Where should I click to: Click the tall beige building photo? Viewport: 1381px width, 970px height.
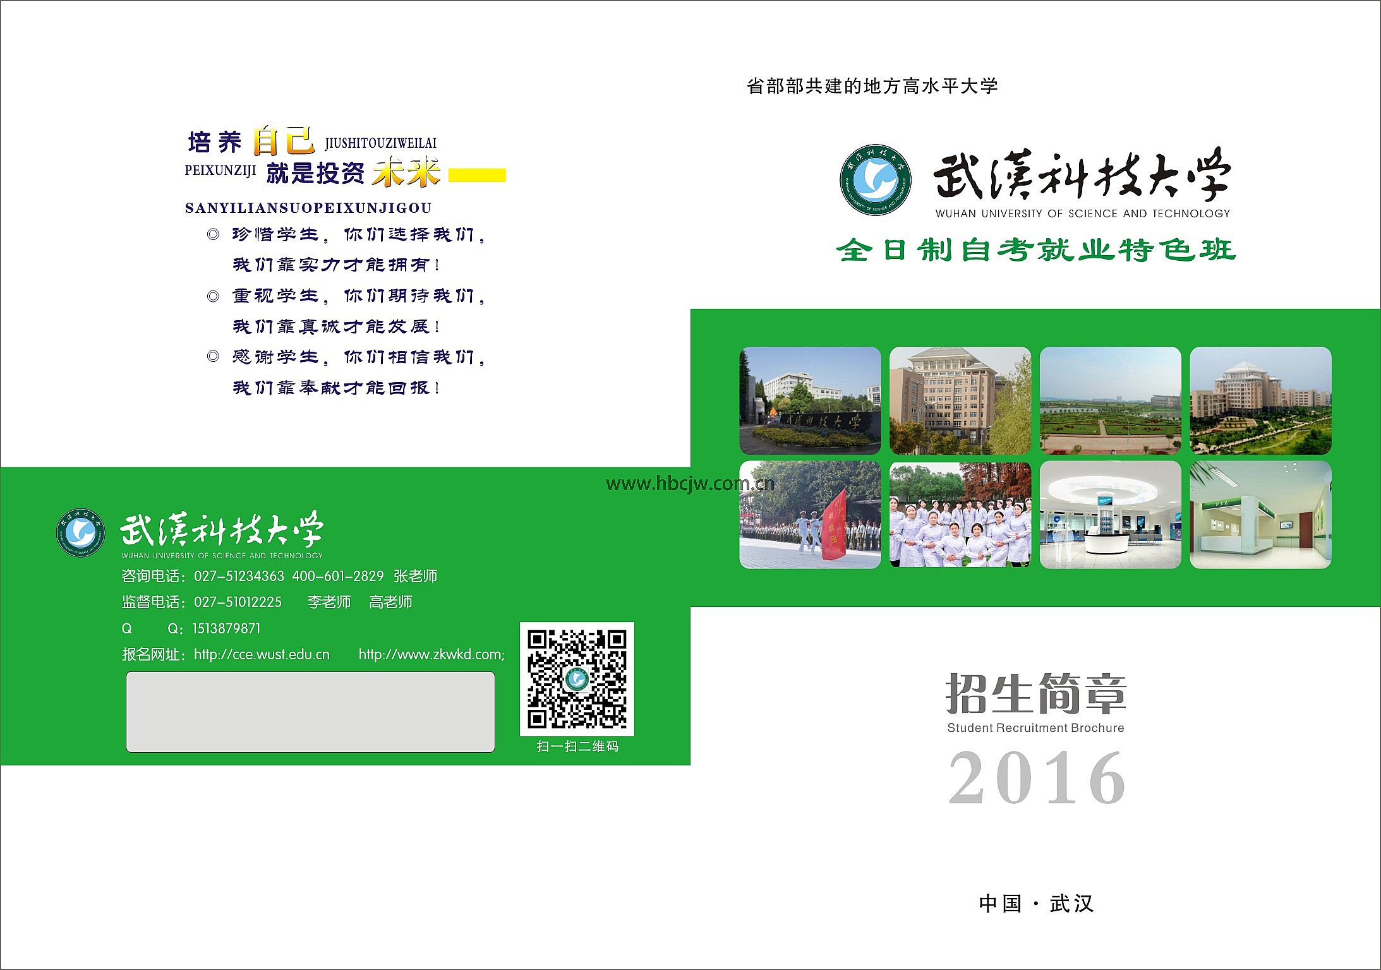[x=960, y=400]
